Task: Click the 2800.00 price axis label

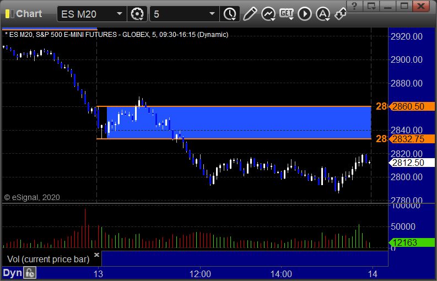Action: click(406, 177)
